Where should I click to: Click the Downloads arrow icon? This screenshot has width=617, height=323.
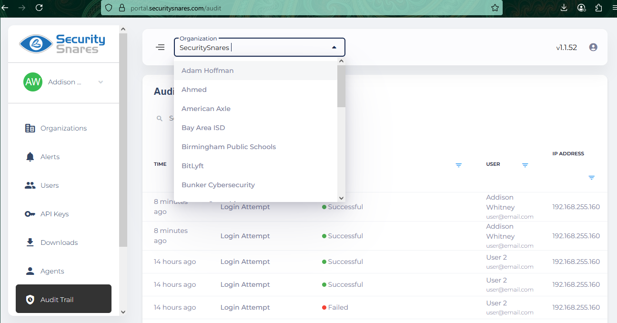pyautogui.click(x=30, y=242)
